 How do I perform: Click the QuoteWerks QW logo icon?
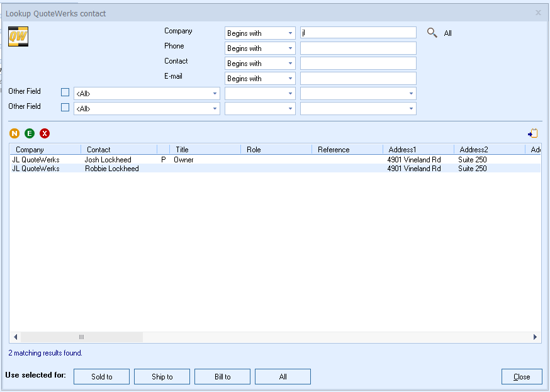18,36
